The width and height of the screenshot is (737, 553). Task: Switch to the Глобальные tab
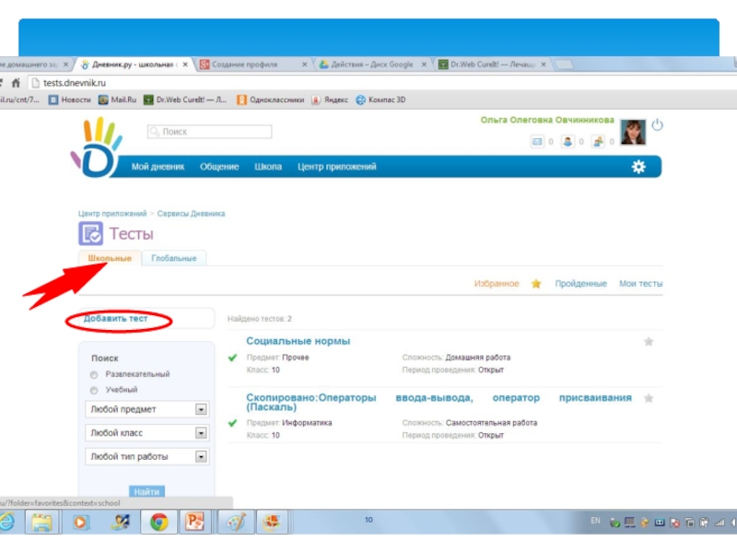(x=174, y=258)
